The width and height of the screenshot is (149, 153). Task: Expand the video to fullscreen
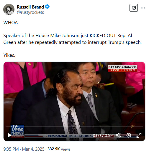tap(139, 135)
